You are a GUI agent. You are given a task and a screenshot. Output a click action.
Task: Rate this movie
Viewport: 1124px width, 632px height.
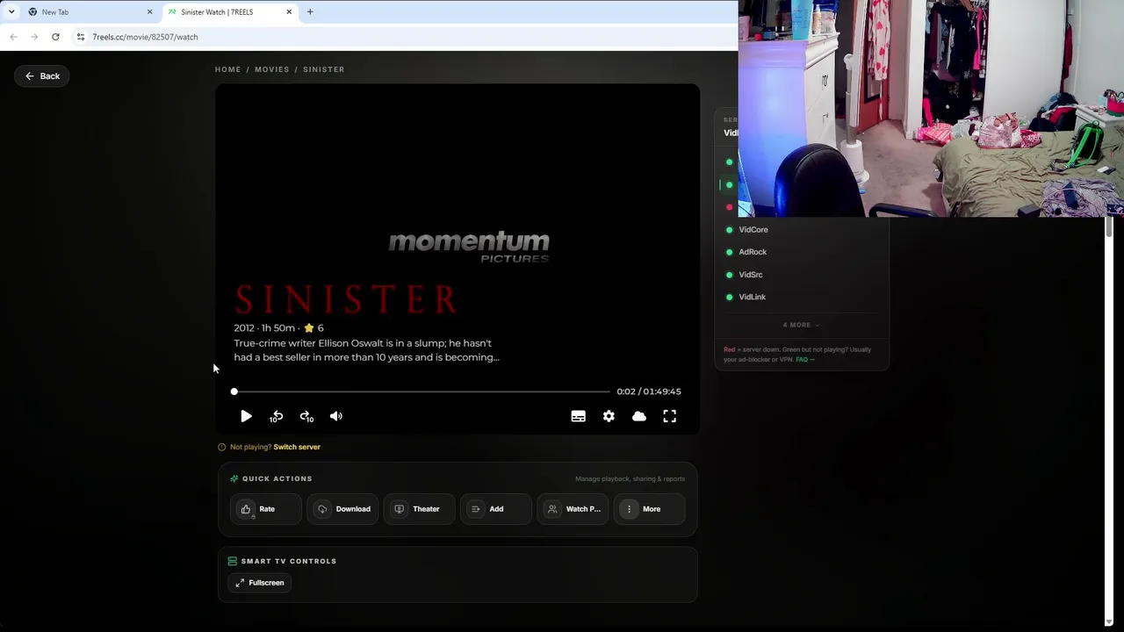tap(266, 509)
